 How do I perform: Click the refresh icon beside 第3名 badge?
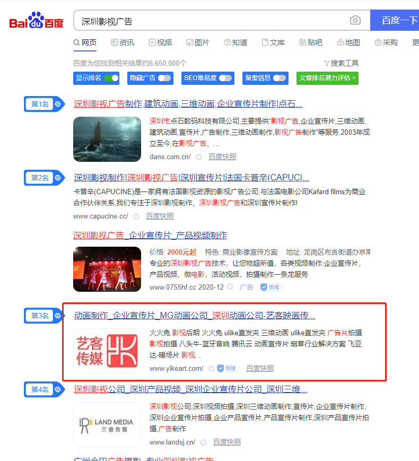coord(58,316)
